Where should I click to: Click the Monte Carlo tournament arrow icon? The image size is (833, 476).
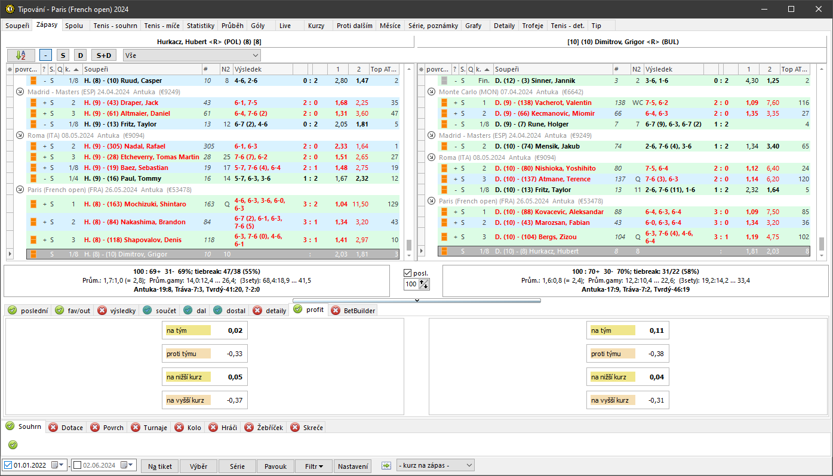click(431, 92)
